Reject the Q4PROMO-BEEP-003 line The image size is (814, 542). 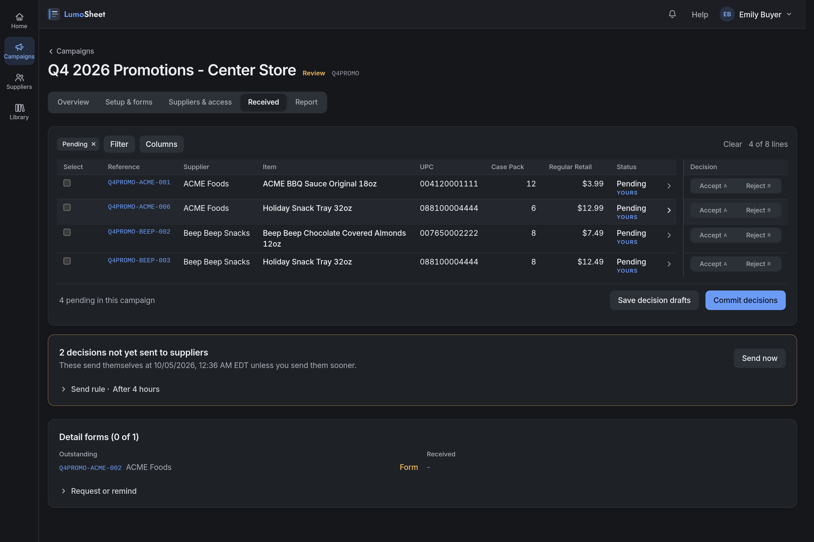758,264
